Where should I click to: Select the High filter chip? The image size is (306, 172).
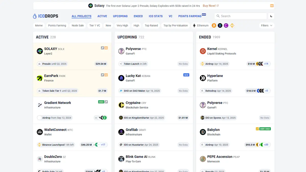pyautogui.click(x=136, y=25)
